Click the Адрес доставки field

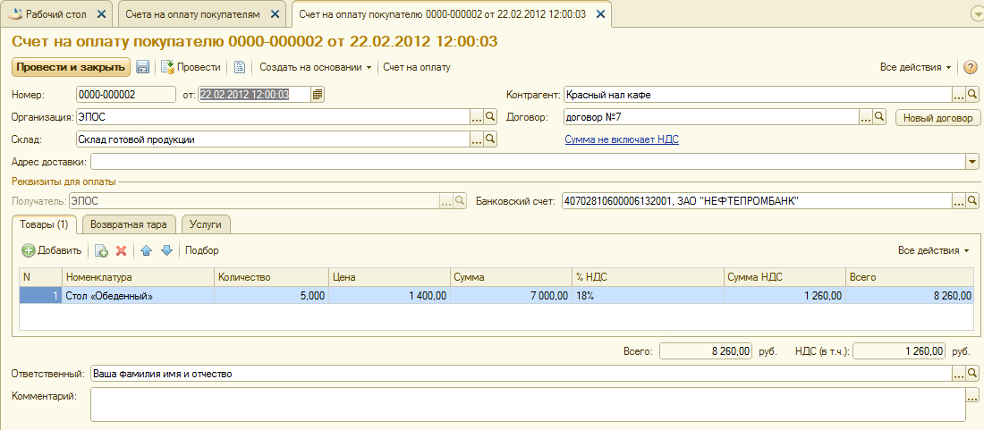click(528, 162)
